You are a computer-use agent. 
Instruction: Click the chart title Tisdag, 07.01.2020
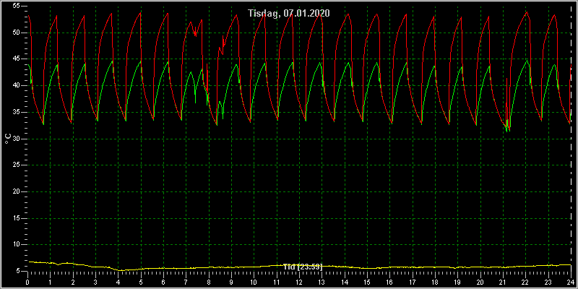289,13
